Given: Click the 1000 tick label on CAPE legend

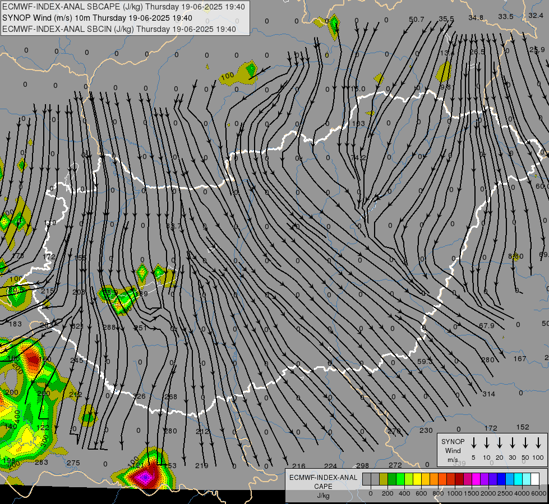Looking at the screenshot, I should tap(455, 493).
